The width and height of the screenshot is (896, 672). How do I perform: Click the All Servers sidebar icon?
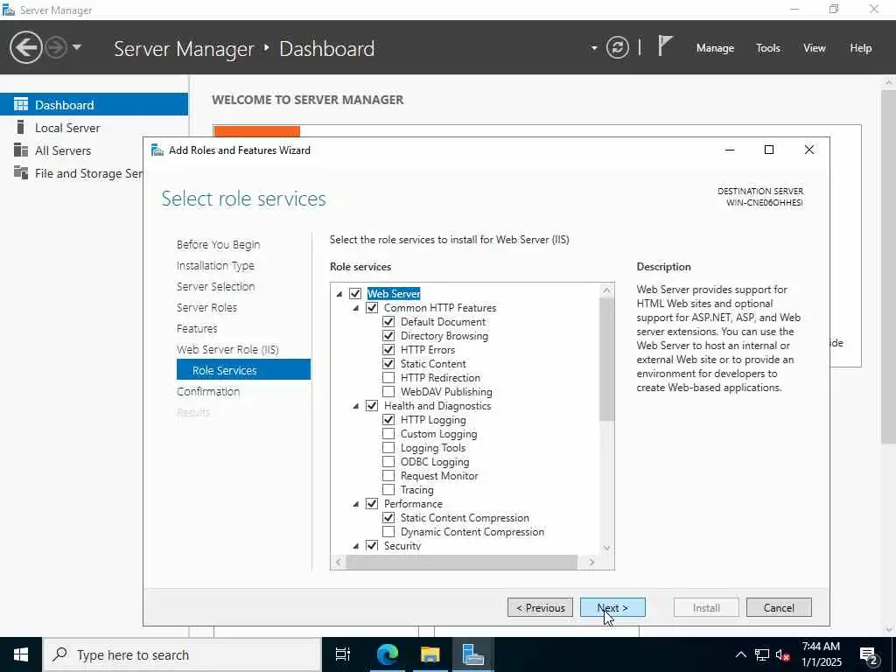tap(21, 150)
